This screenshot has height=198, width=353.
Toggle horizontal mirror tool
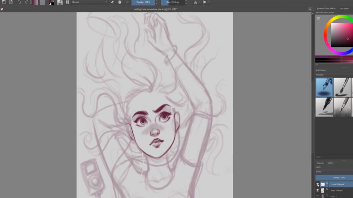pyautogui.click(x=196, y=2)
